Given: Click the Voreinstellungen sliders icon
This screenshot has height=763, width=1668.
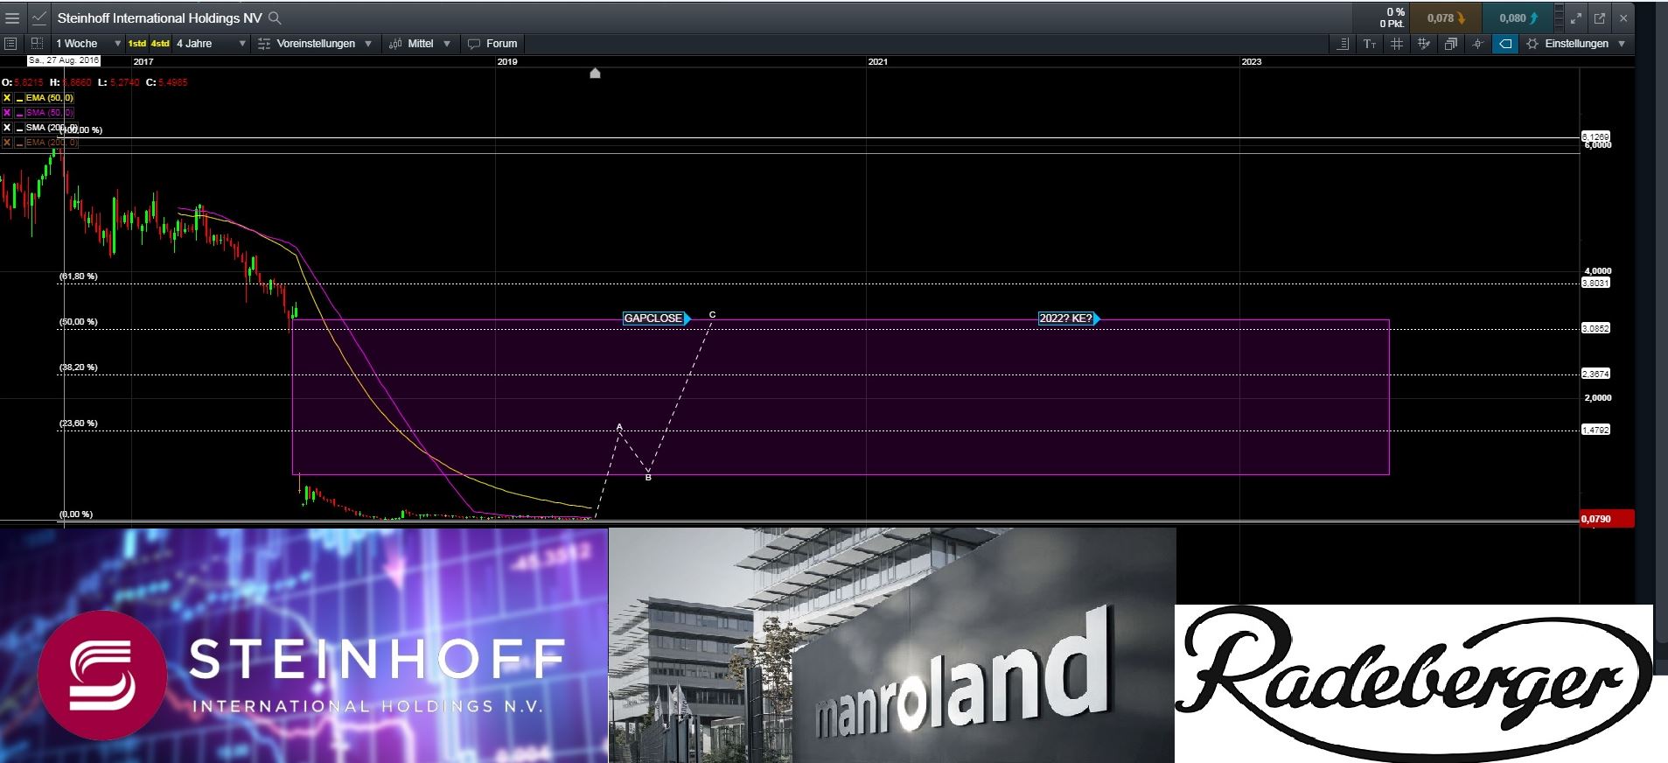Looking at the screenshot, I should (266, 44).
